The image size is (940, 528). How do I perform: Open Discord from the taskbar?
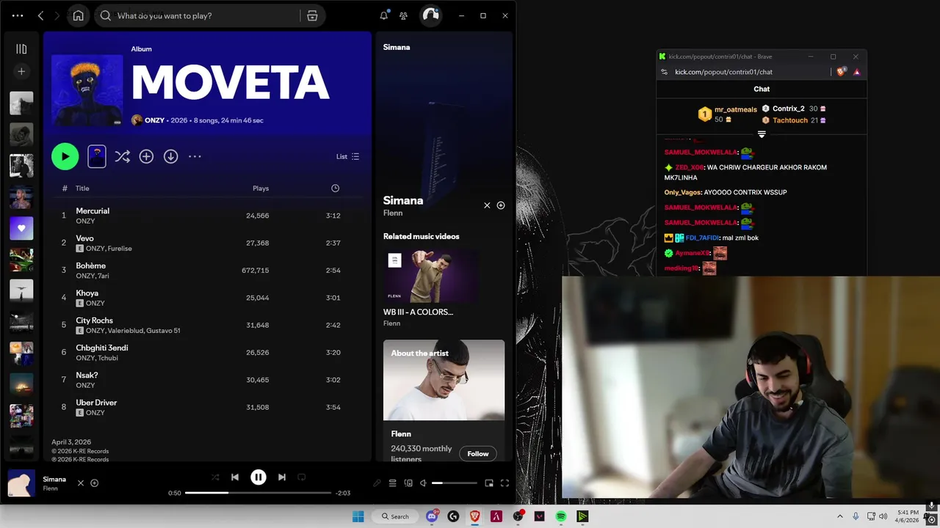(x=433, y=516)
